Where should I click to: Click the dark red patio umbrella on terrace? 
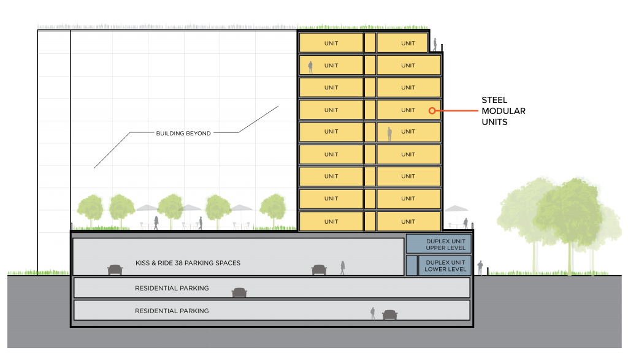point(456,210)
